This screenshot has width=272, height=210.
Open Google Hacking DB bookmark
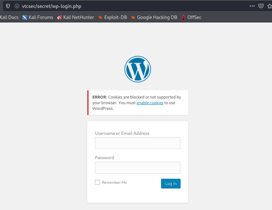[x=154, y=17]
